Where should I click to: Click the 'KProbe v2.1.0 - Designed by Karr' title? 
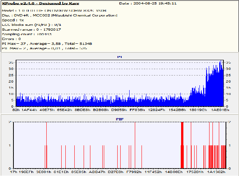[x=41, y=3]
